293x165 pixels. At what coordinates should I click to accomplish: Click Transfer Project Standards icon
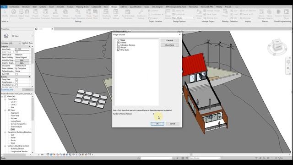point(78,12)
